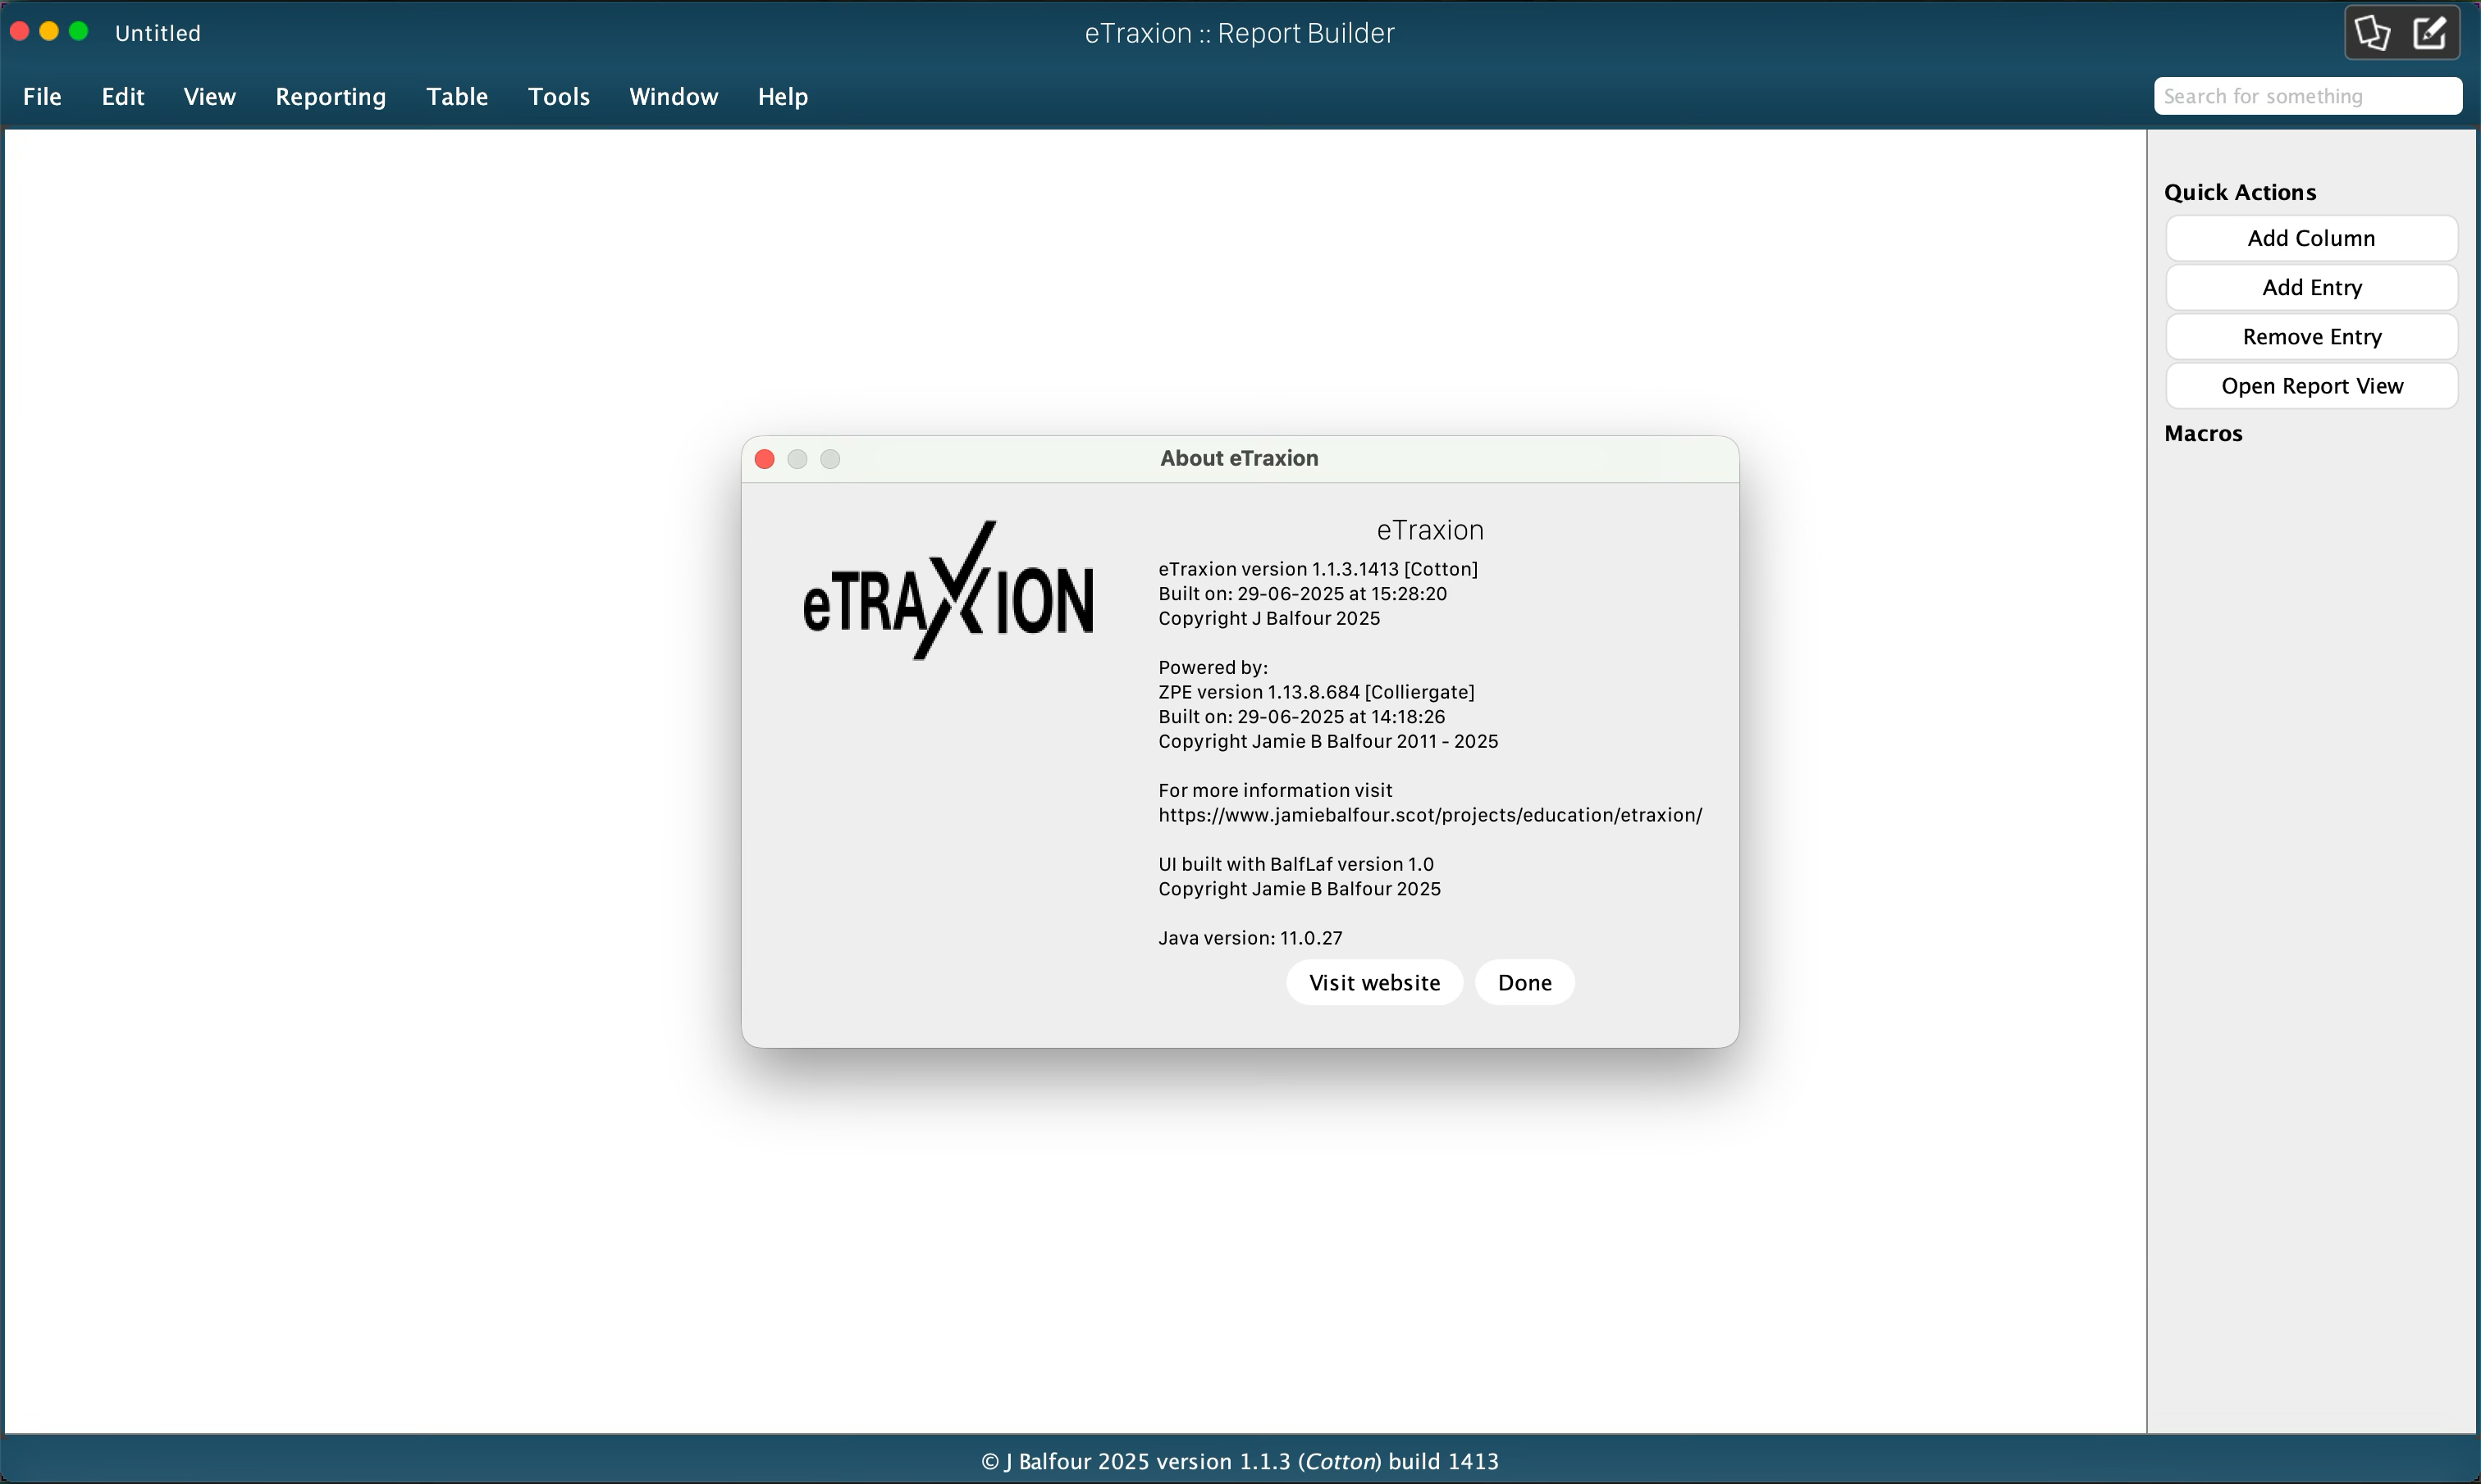
Task: Click 'Copyright Jamie B Balfour 2011 - 2025' text
Action: tap(1328, 741)
